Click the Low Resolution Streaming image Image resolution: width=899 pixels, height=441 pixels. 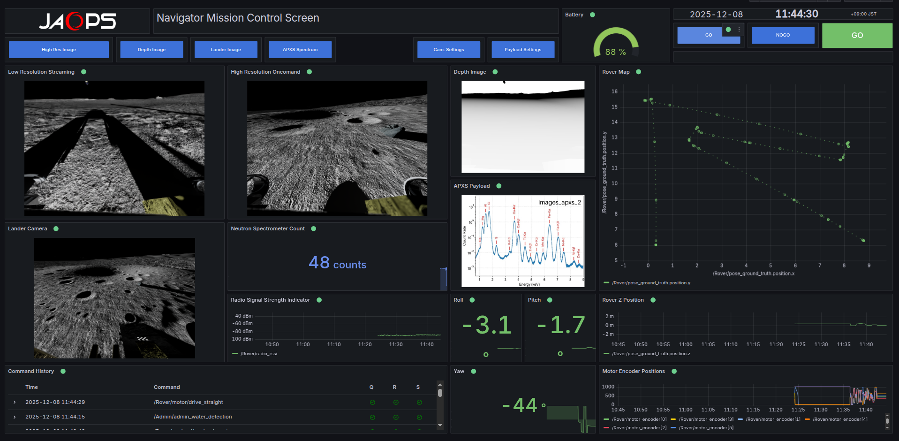click(x=114, y=148)
